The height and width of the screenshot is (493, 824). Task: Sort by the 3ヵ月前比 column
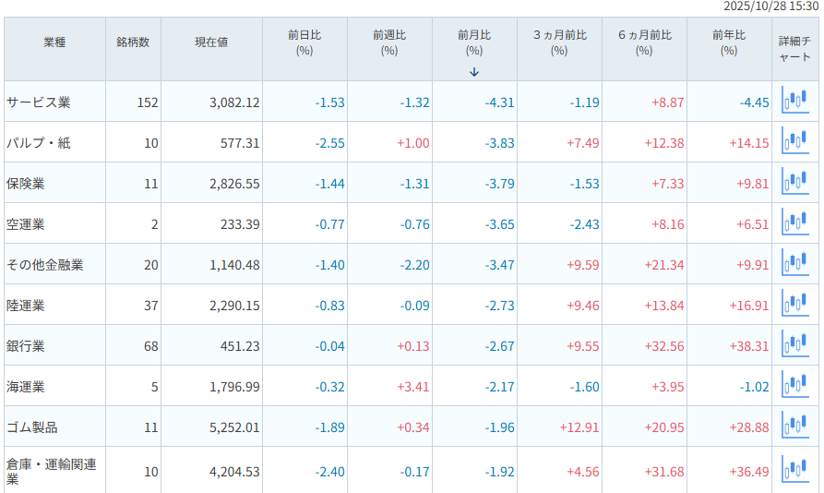coord(559,42)
